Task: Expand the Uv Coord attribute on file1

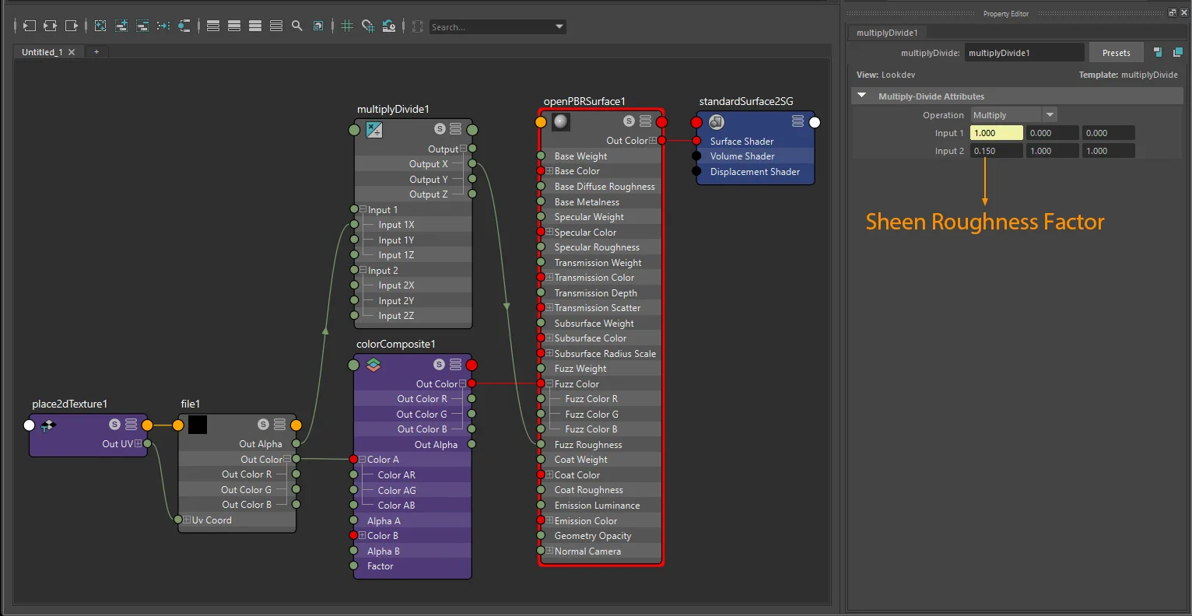Action: (187, 520)
